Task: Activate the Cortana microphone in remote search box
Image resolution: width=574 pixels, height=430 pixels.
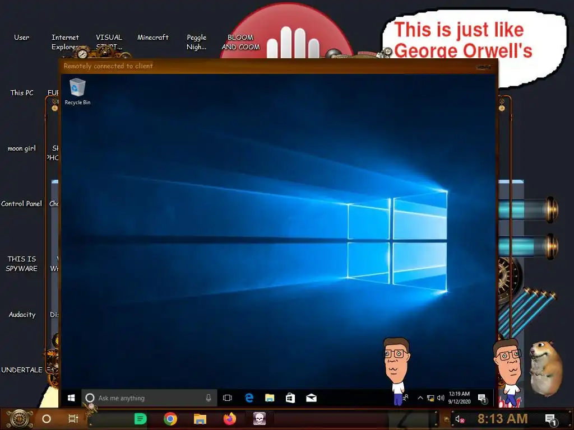Action: point(209,398)
